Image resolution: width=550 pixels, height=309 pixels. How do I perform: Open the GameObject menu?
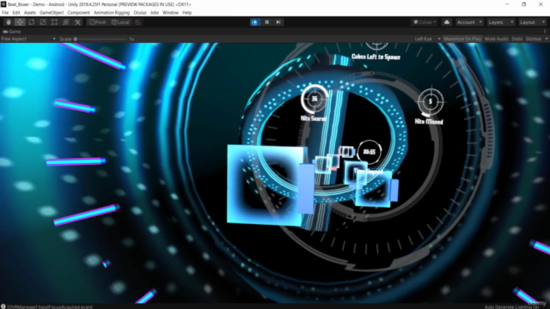click(52, 13)
